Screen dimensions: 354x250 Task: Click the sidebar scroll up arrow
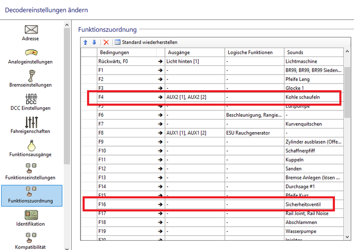point(67,25)
